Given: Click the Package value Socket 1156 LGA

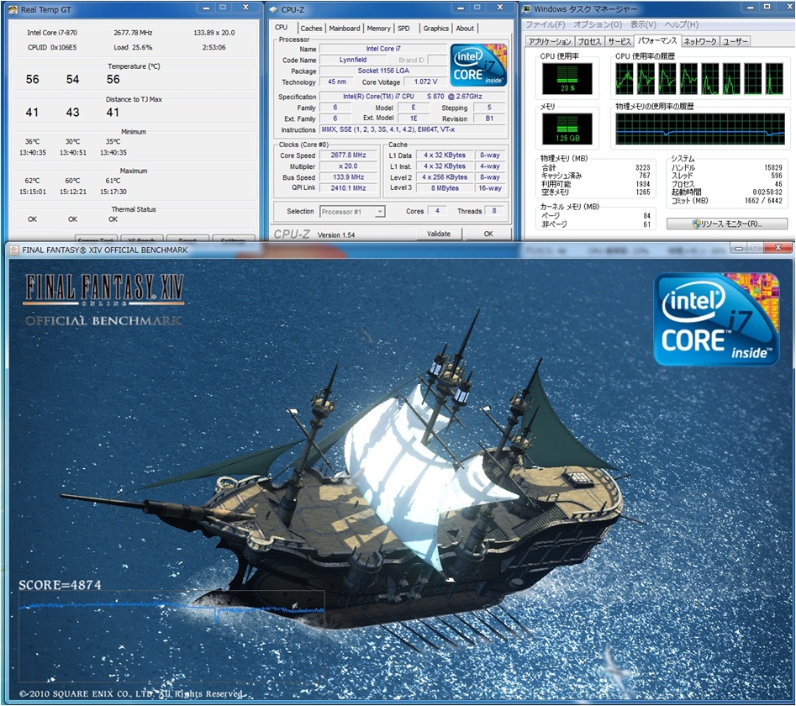Looking at the screenshot, I should pyautogui.click(x=383, y=71).
